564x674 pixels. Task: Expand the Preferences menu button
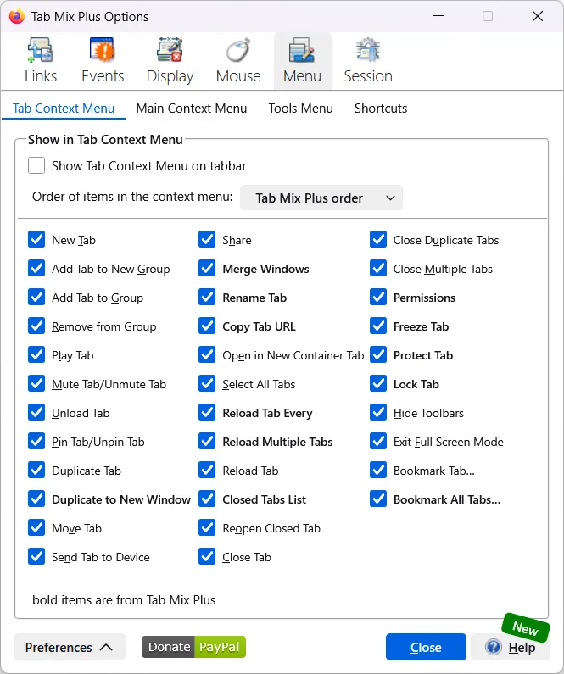(x=70, y=647)
